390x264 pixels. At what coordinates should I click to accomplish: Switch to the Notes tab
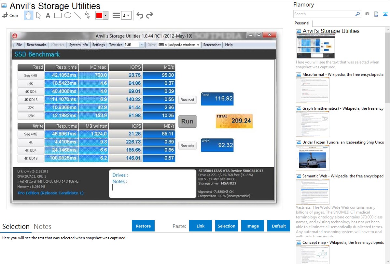coord(42,227)
